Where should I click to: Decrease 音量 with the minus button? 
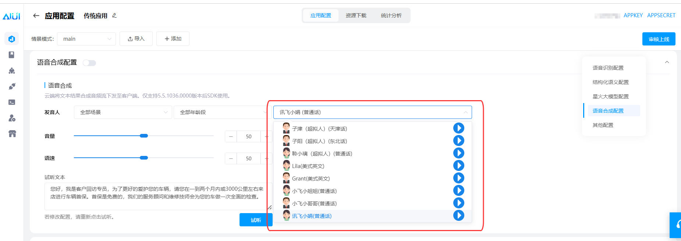[231, 136]
